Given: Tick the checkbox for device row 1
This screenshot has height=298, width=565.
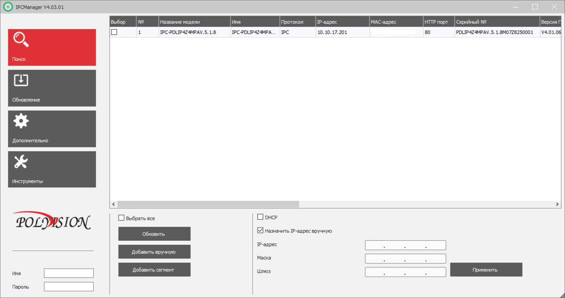Looking at the screenshot, I should [114, 32].
